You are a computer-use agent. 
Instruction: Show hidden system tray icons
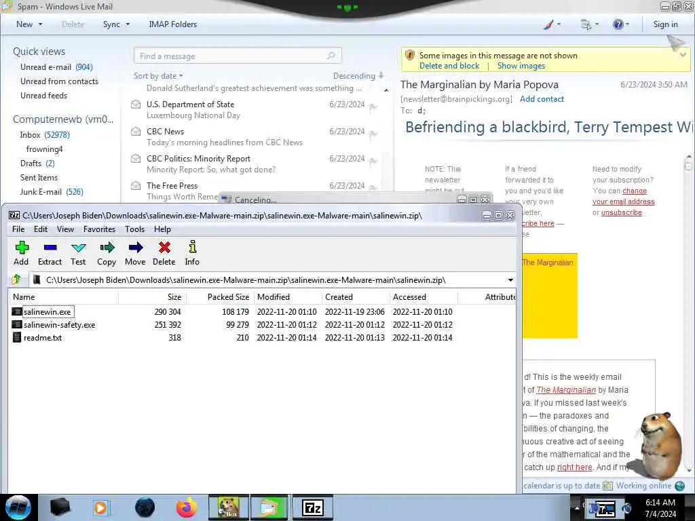(x=577, y=507)
